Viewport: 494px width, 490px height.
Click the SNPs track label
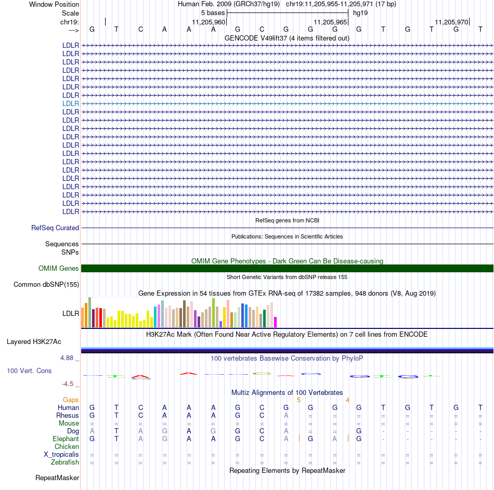point(70,252)
